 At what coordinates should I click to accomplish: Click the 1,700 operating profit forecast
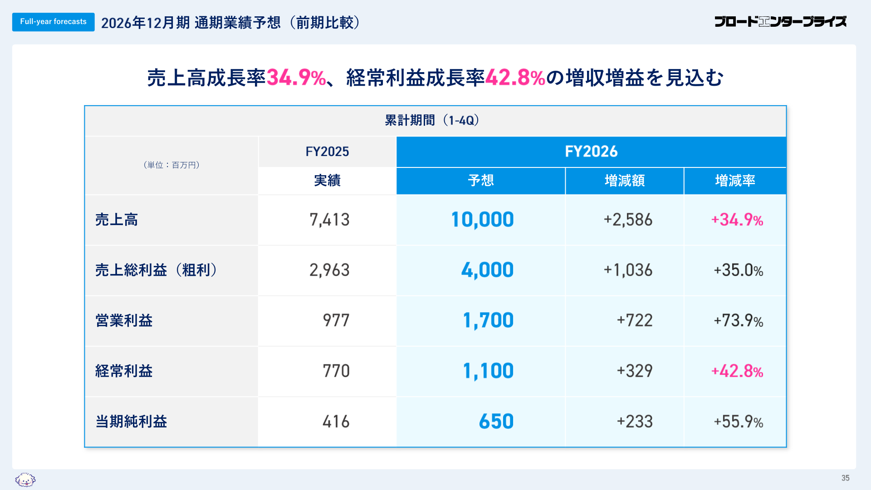(488, 321)
